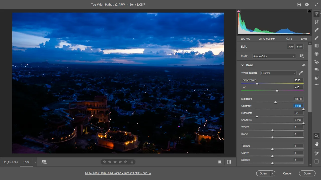Toggle shadow clipping warning in histogram
Screen dimensions: 321x180
[x=238, y=11]
